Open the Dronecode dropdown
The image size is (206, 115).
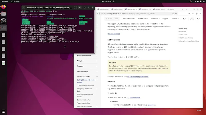coord(155,19)
